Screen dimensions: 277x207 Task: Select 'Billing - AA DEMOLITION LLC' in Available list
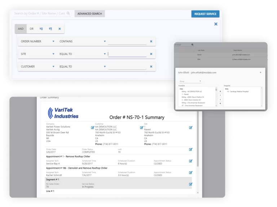click(x=192, y=92)
